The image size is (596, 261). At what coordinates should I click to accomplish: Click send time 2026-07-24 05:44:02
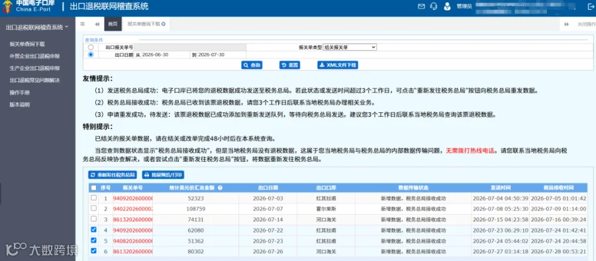click(500, 241)
